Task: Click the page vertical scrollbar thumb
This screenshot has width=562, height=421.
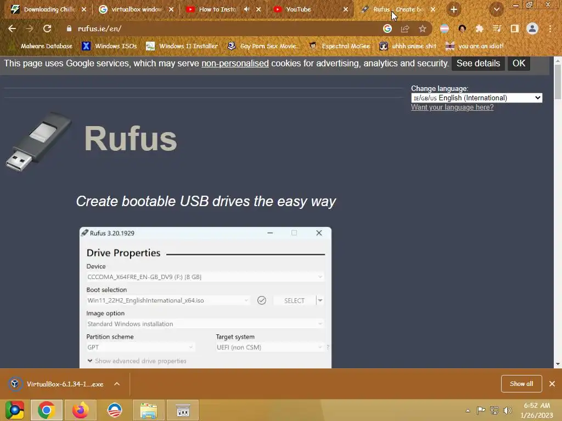Action: click(x=558, y=82)
